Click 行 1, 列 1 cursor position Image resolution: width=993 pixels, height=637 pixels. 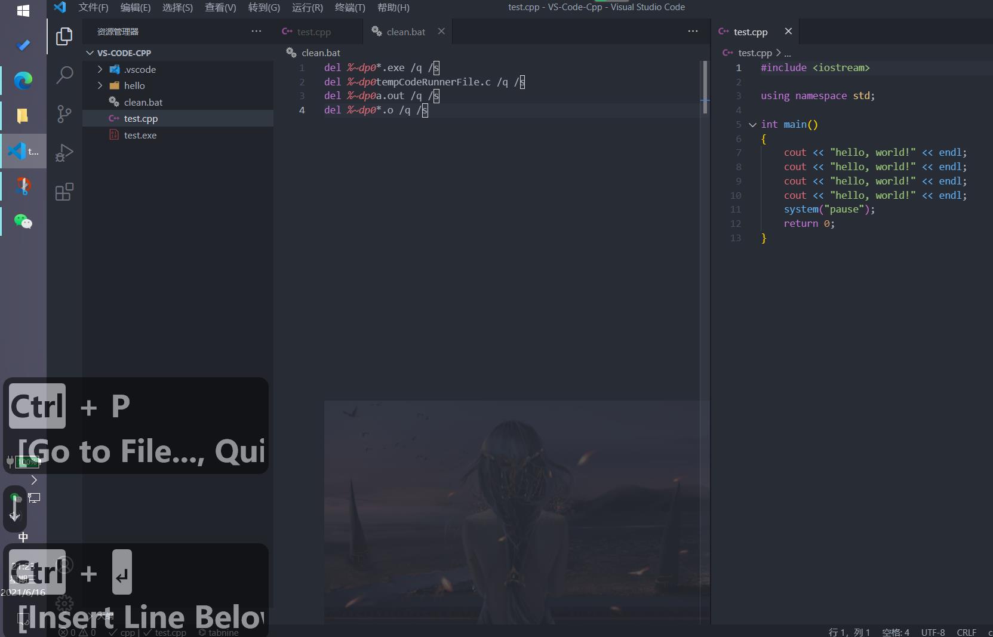(849, 632)
